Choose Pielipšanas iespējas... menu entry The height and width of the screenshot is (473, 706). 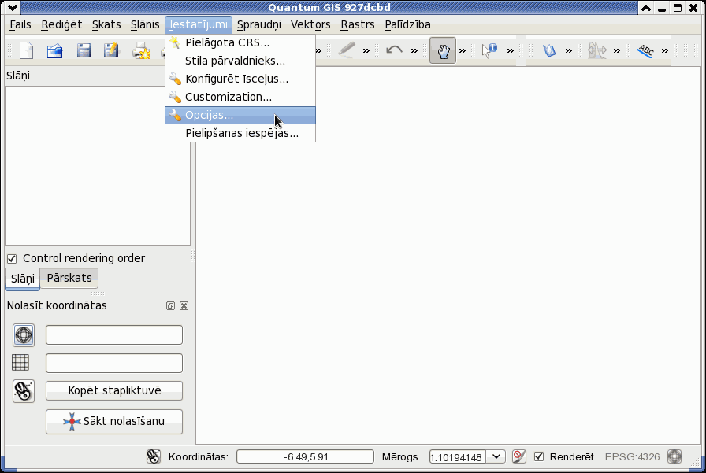point(240,133)
